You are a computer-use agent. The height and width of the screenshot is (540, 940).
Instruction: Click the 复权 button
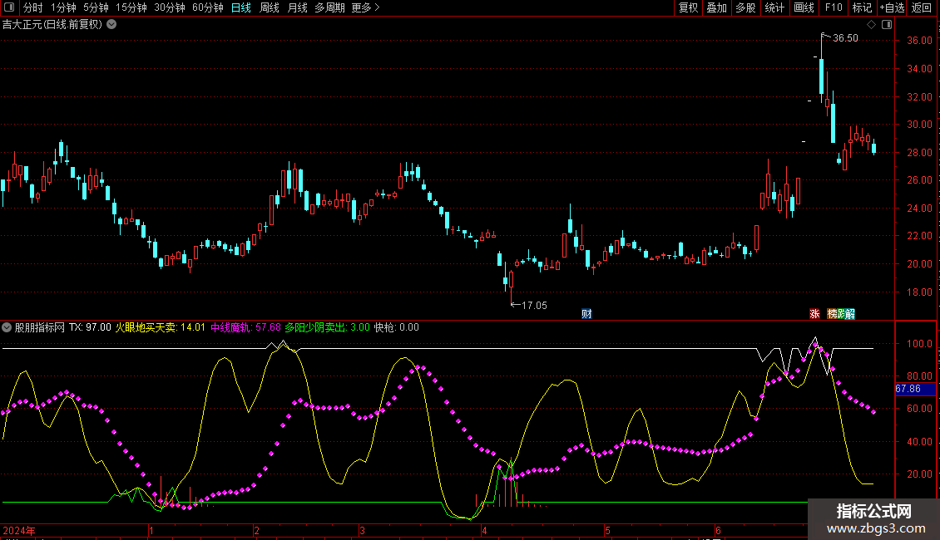(x=688, y=7)
